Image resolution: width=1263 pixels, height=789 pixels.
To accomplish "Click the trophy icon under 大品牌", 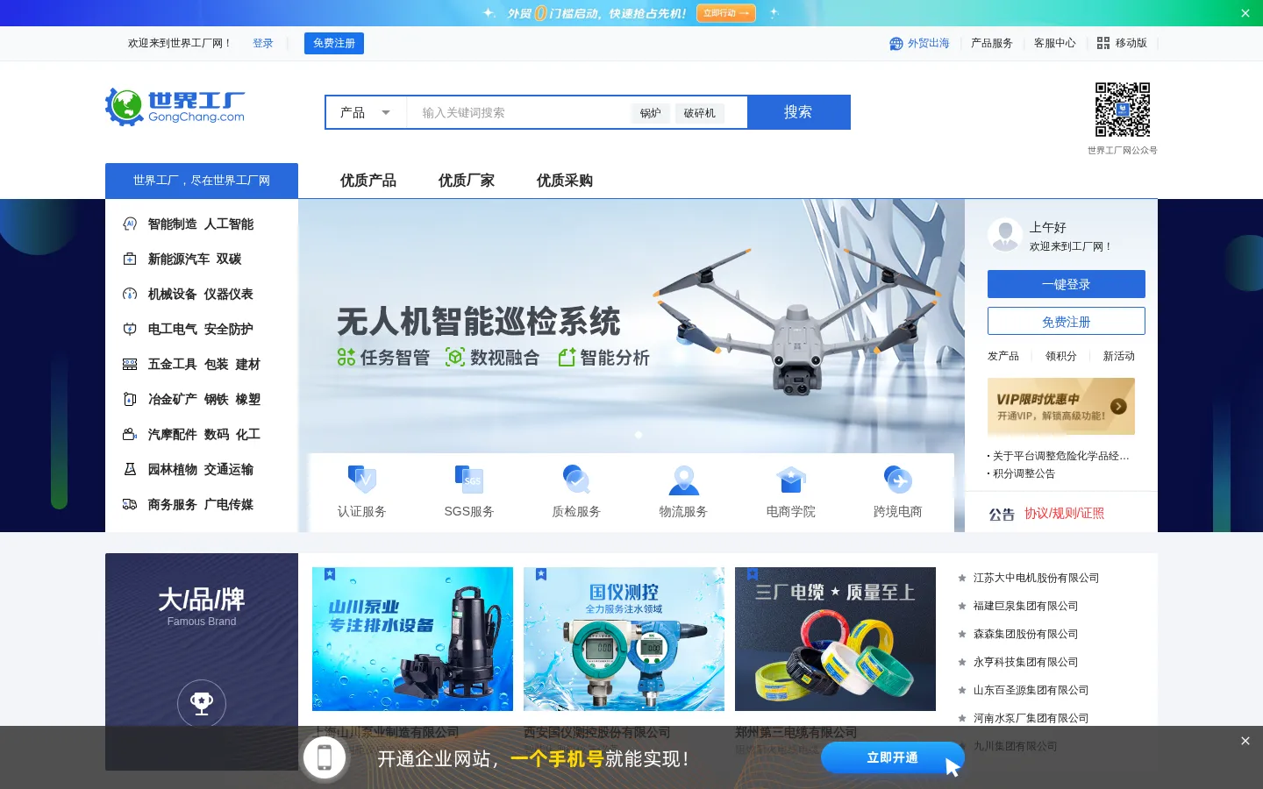I will 202,703.
